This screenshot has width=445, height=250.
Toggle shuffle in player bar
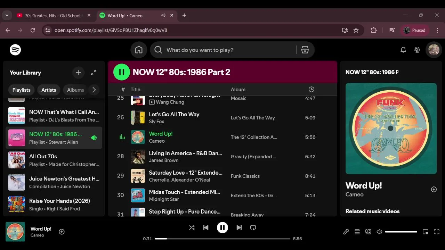[192, 228]
